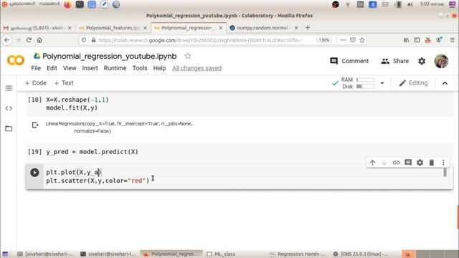
Task: Go to Firefox home page
Action: click(39, 40)
